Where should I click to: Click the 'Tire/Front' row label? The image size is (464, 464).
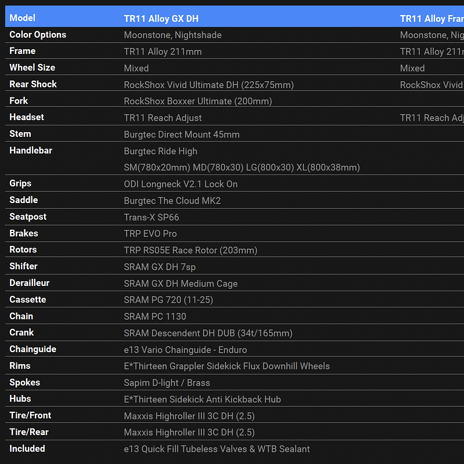[30, 415]
